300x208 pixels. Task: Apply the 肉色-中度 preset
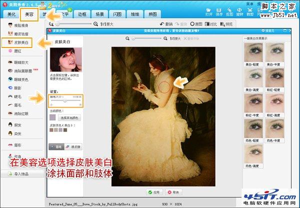coord(274,130)
